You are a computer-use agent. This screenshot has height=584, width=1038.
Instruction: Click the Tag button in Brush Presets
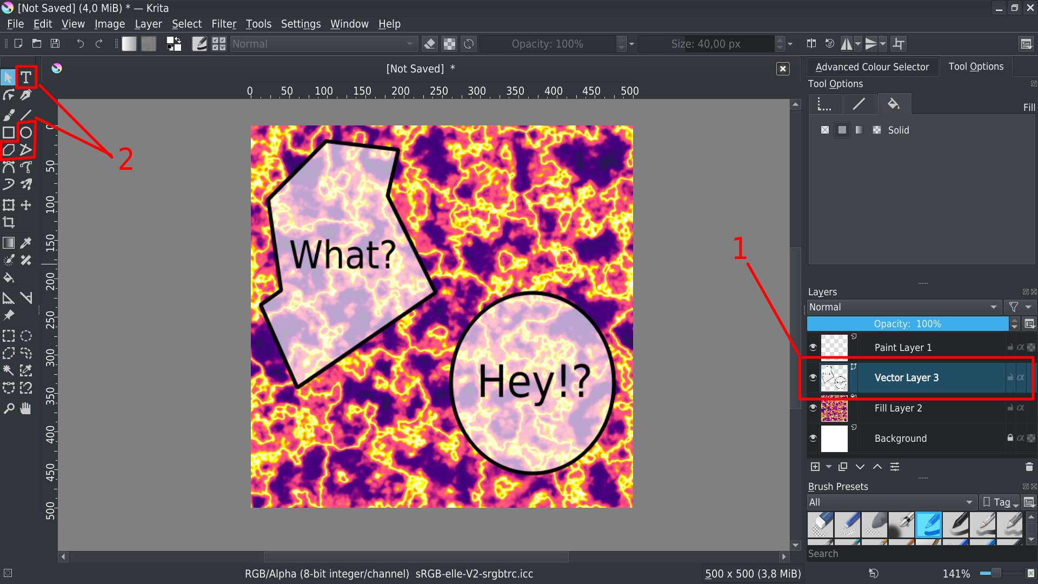pos(999,502)
